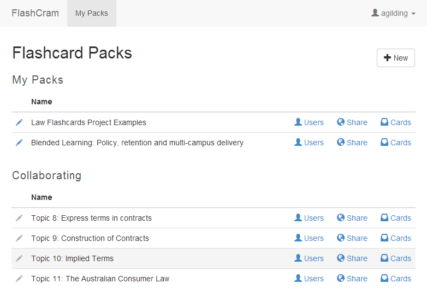Open Share for Topic 10: Implied Terms
This screenshot has height=295, width=427.
(x=352, y=258)
